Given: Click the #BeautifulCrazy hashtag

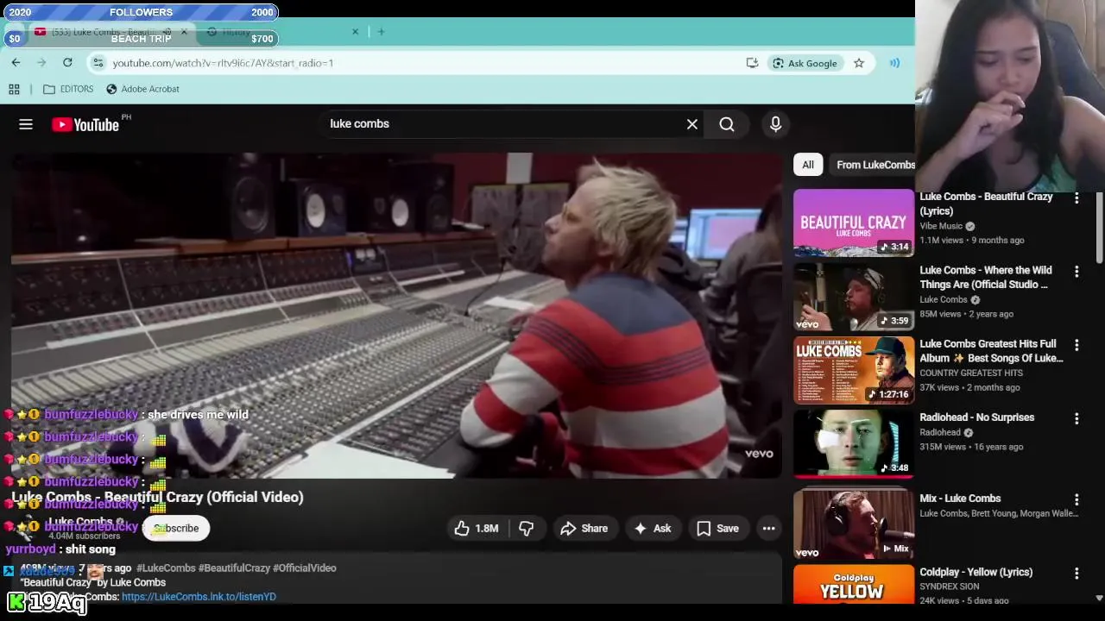Looking at the screenshot, I should (x=234, y=568).
